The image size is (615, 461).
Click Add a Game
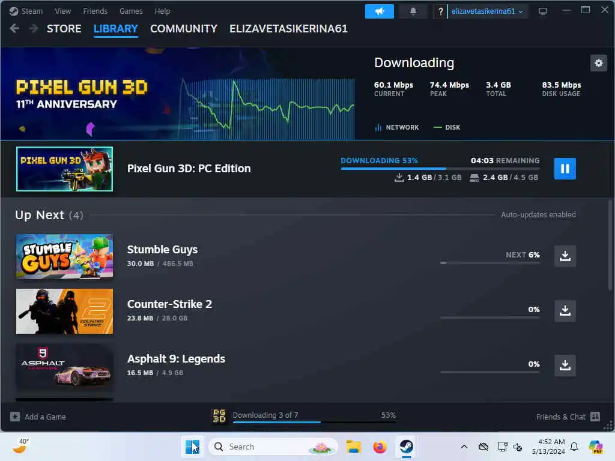(x=45, y=417)
